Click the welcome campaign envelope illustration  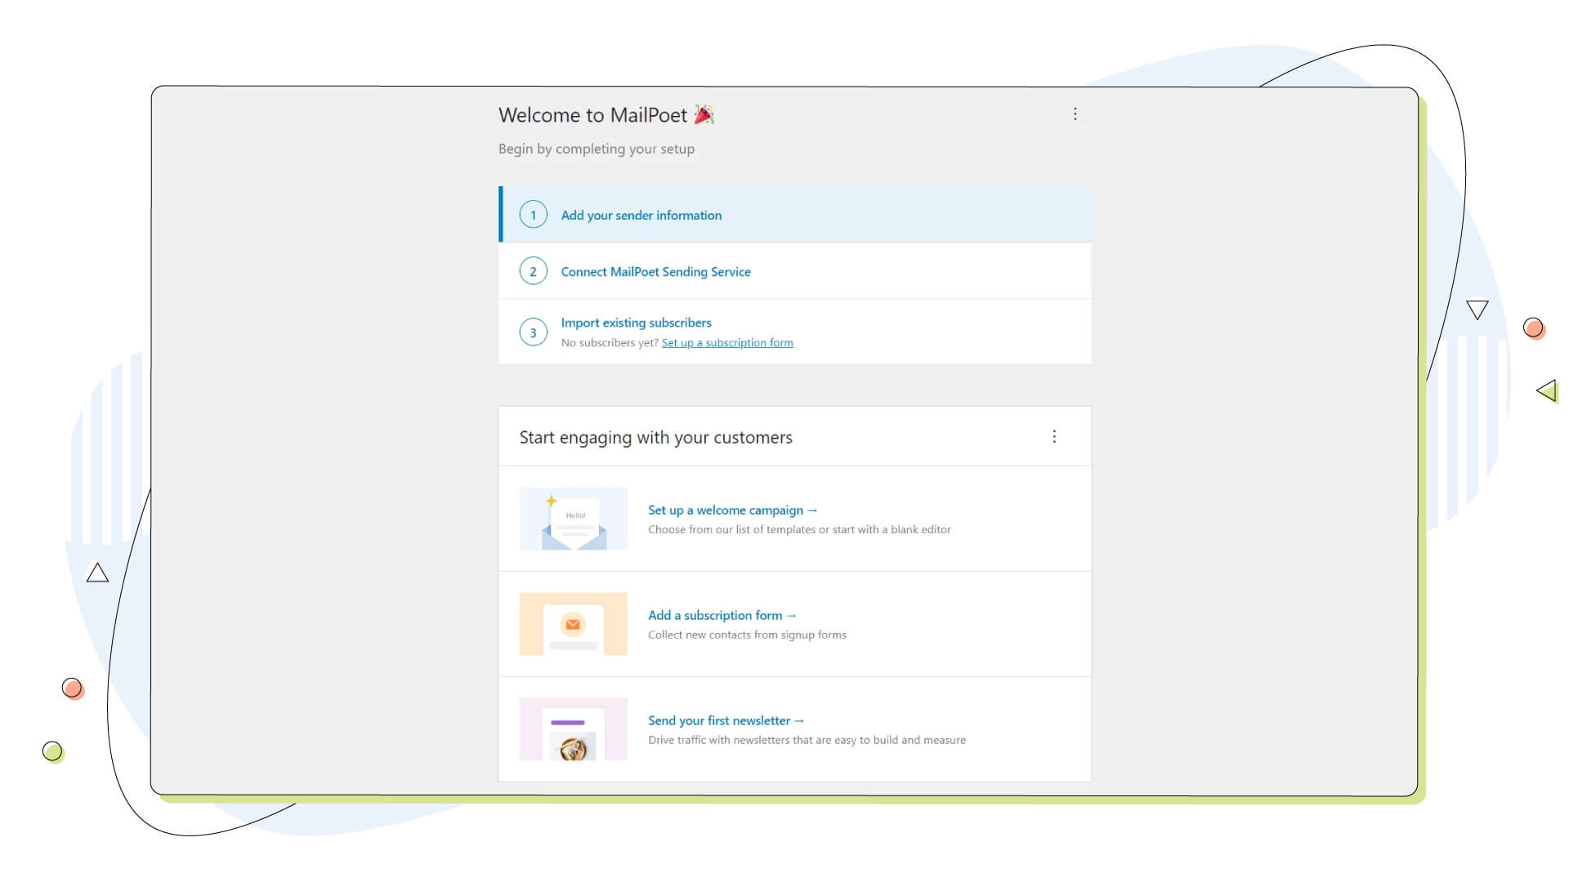click(x=573, y=519)
